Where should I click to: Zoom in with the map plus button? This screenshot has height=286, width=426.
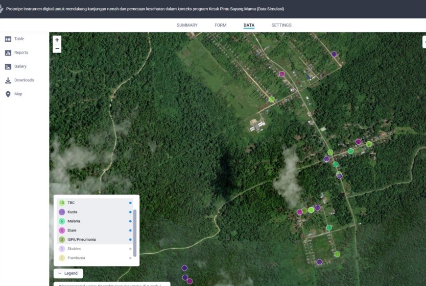pyautogui.click(x=57, y=40)
